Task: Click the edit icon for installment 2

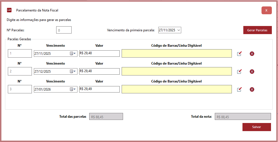Action: pyautogui.click(x=239, y=72)
